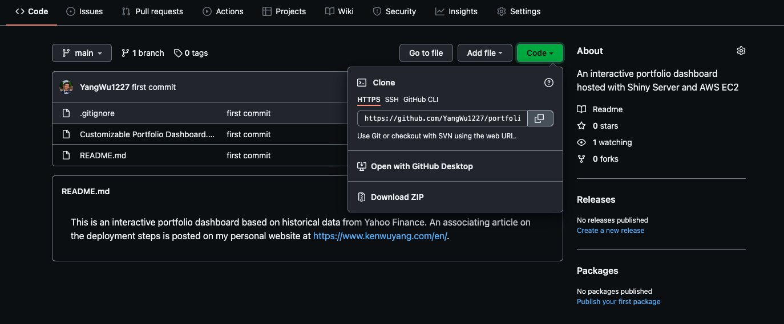Click the .gitignore file icon

point(66,113)
